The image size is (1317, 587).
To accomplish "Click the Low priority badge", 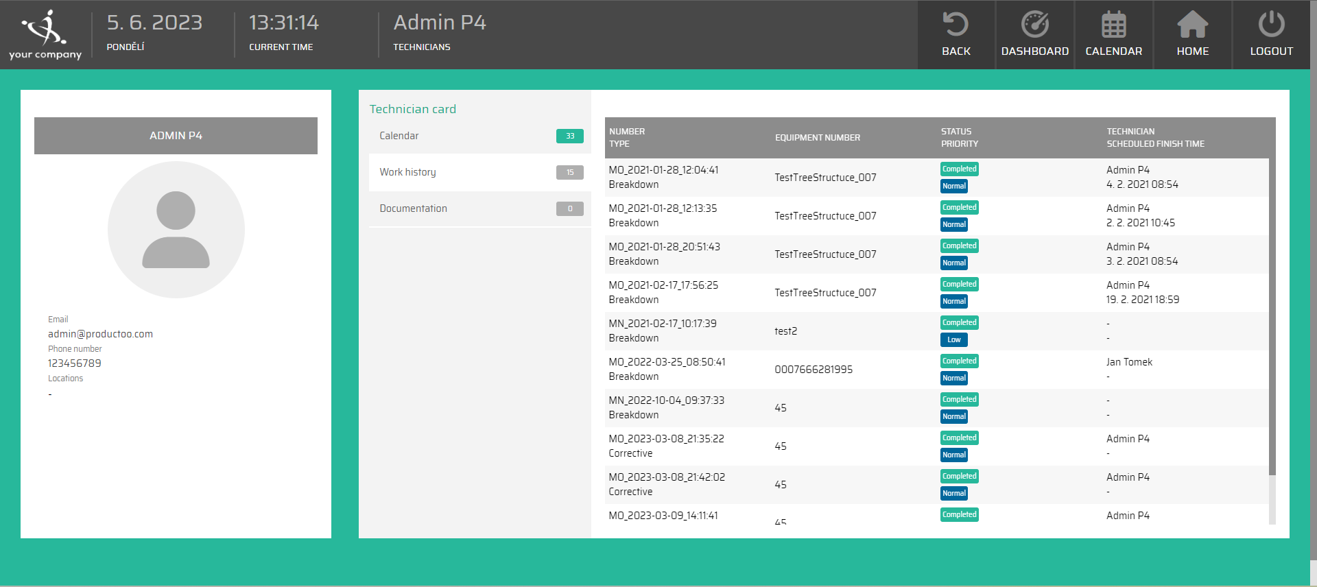I will click(x=953, y=339).
